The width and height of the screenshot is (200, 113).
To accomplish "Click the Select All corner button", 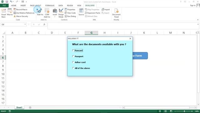I will [x=4, y=33].
